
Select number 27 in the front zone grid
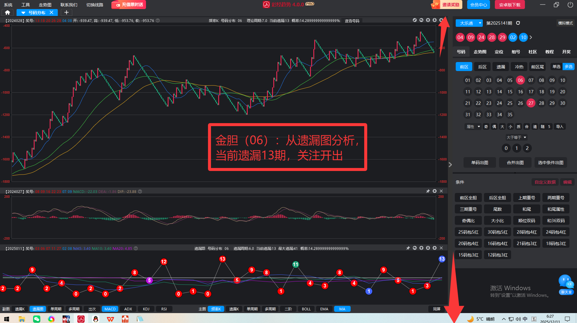click(531, 103)
